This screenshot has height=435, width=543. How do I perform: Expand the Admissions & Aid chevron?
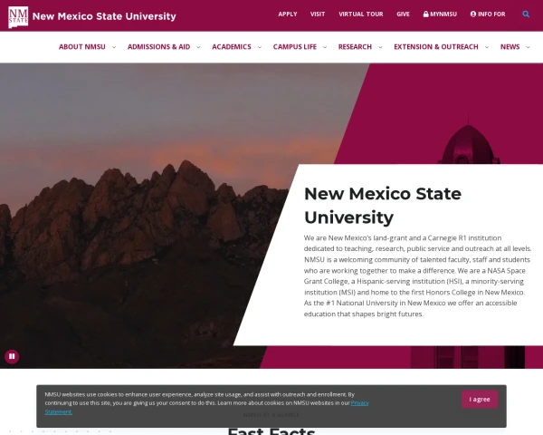(198, 47)
